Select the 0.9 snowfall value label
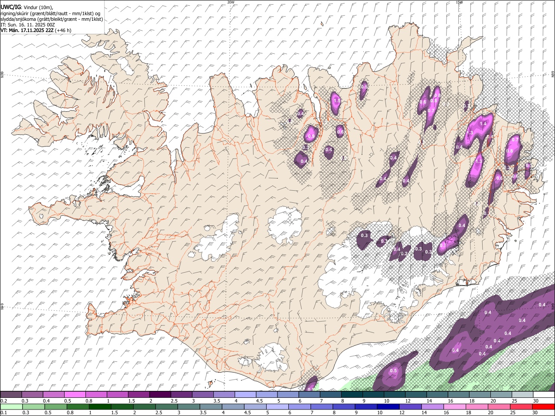The image size is (555, 416). coord(311,136)
